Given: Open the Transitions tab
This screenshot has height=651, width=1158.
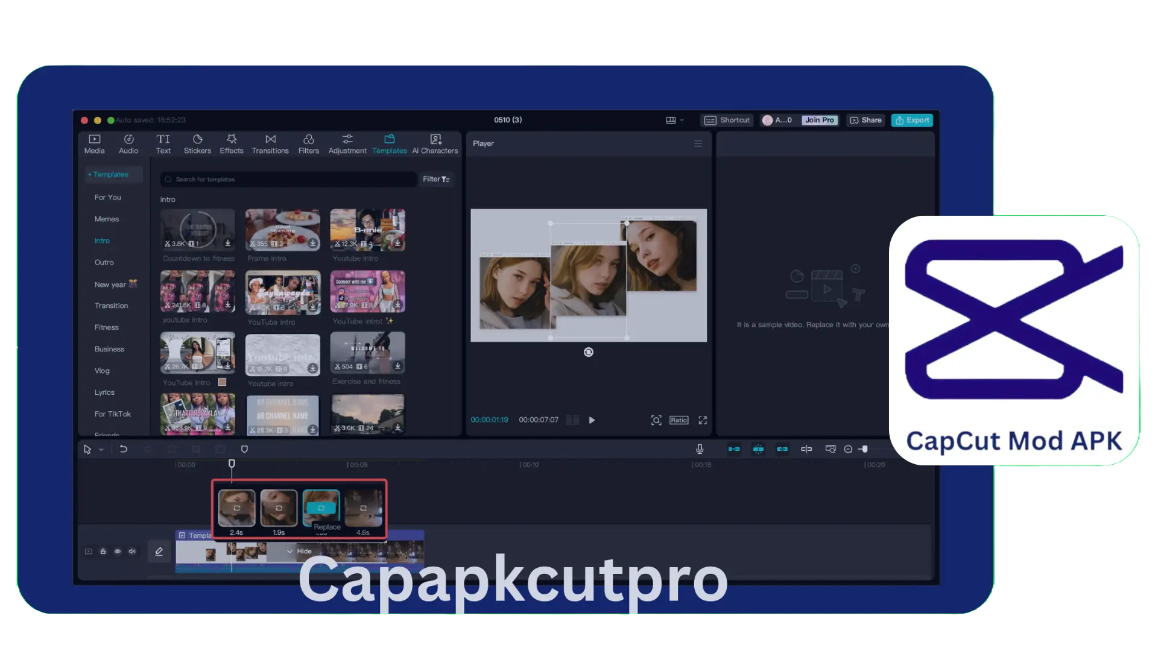Looking at the screenshot, I should click(x=270, y=144).
